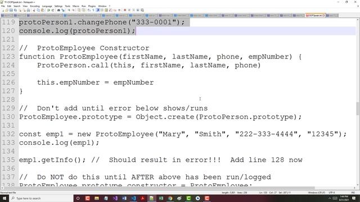Click Run Macro Multiple Times icon
This screenshot has width=360, height=202.
(138, 10)
